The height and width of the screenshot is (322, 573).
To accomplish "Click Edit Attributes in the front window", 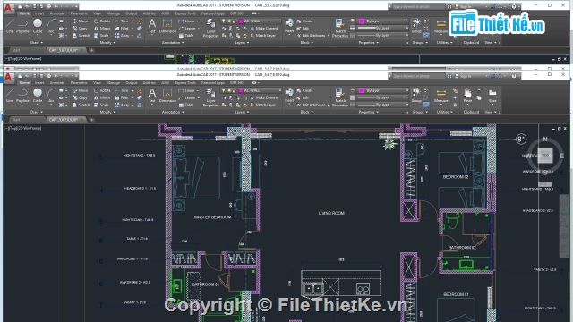I will 311,106.
